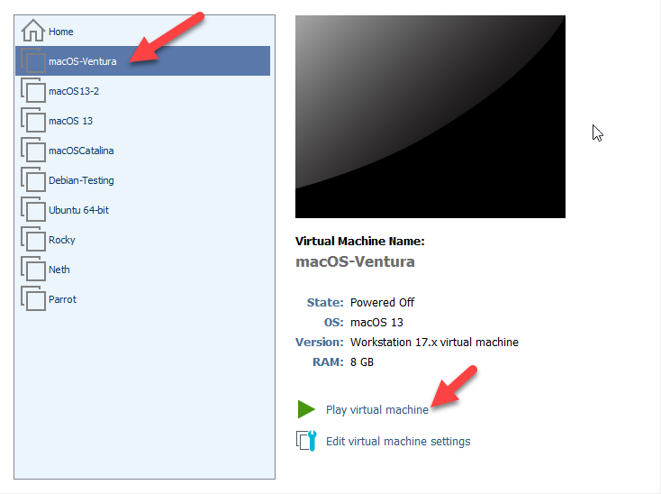Choose the Neth virtual machine entry
This screenshot has width=661, height=494.
[x=59, y=270]
